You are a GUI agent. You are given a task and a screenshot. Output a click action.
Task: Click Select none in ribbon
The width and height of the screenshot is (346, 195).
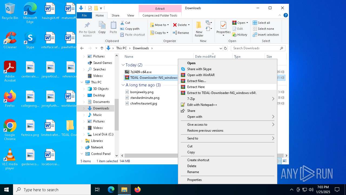[264, 29]
